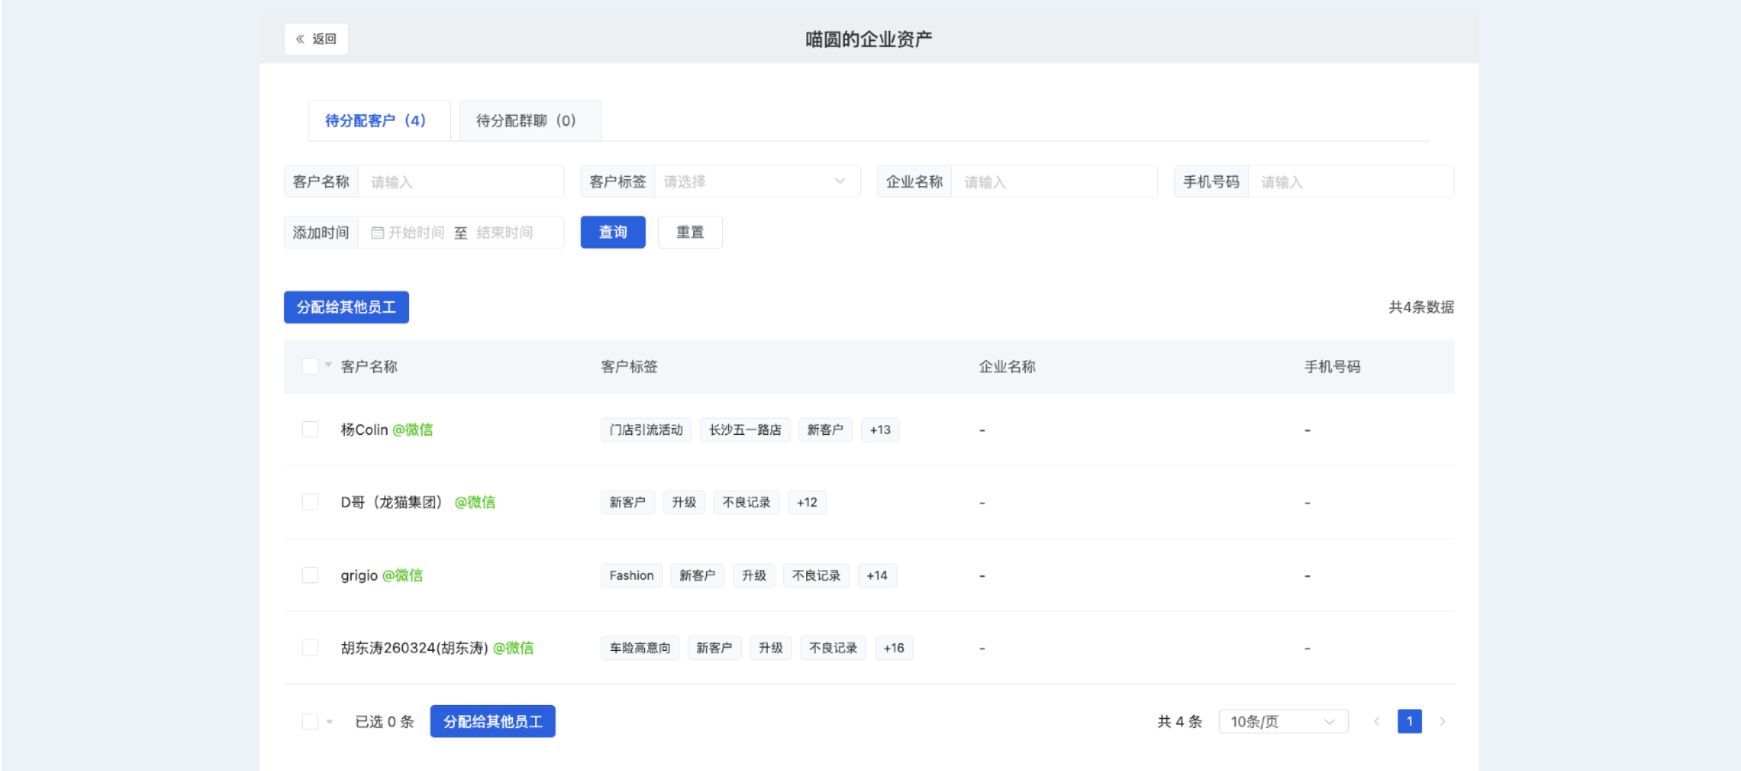This screenshot has width=1741, height=771.
Task: Open the 10条/页 page size dropdown
Action: coord(1283,721)
